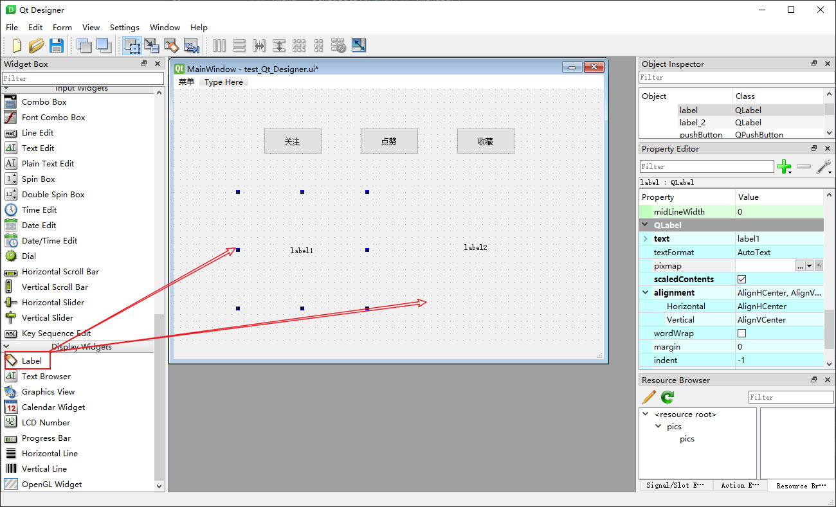Screen dimensions: 836x507
Task: Enable the wordWrap checkbox
Action: point(741,333)
